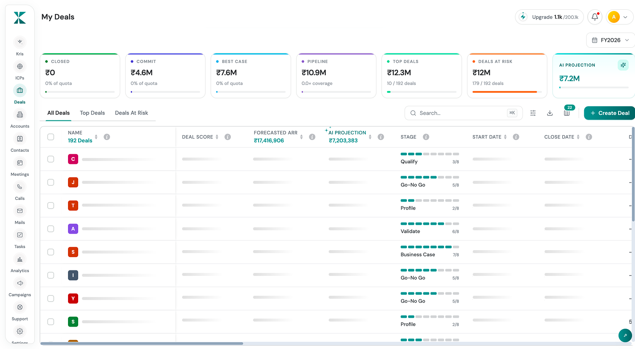The image size is (635, 349).
Task: Open Mails envelope icon in sidebar
Action: (20, 211)
